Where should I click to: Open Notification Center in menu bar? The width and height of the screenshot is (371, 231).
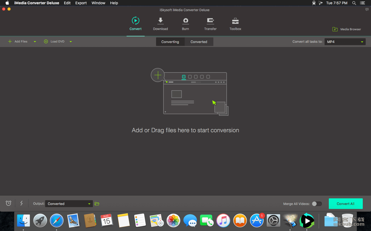click(x=363, y=3)
